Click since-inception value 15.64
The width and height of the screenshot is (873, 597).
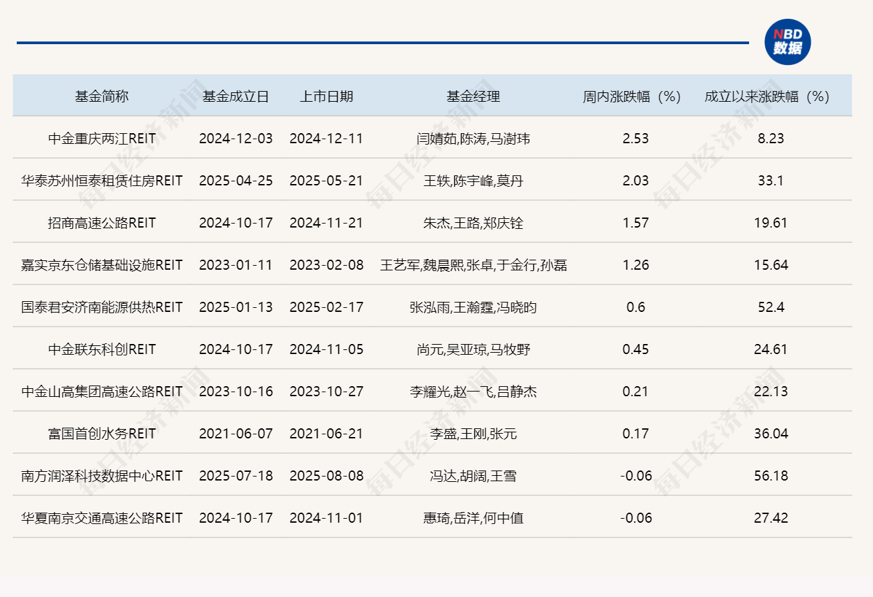pyautogui.click(x=770, y=265)
